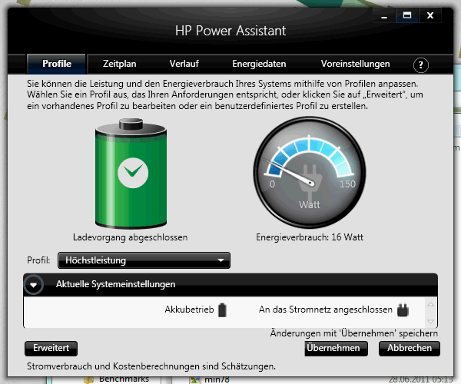
Task: Open the Verlauf tab
Action: click(x=184, y=64)
